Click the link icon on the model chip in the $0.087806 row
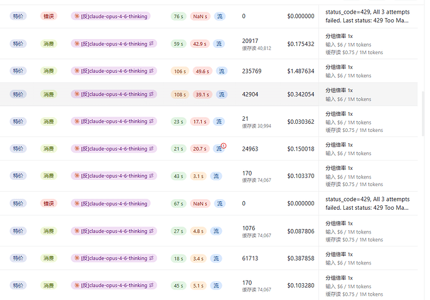The height and width of the screenshot is (300, 430). tap(151, 231)
